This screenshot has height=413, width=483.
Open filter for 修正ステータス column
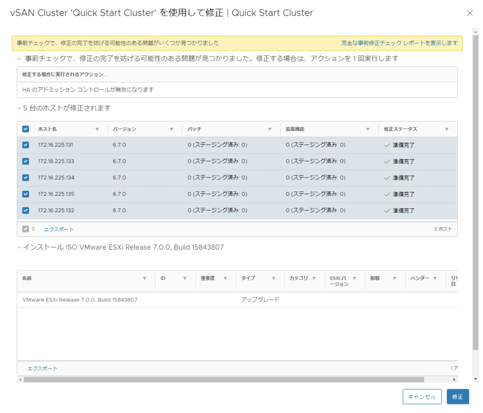pos(447,129)
